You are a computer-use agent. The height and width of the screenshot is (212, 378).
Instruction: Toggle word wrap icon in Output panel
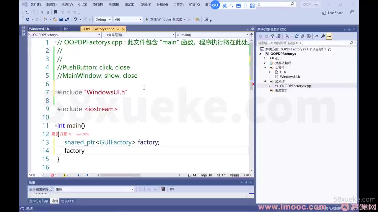(172, 189)
